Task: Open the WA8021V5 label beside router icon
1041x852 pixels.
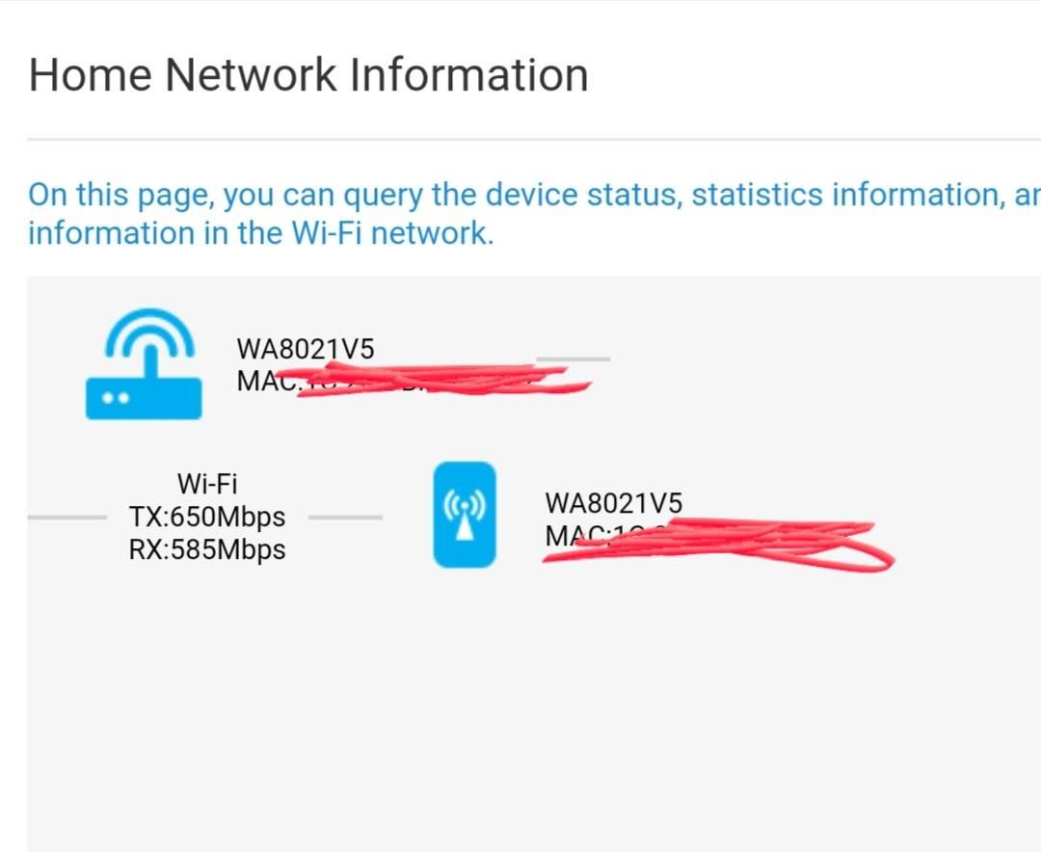Action: coord(306,349)
